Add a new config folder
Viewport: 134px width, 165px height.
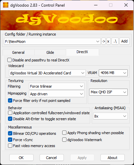[x=124, y=41]
